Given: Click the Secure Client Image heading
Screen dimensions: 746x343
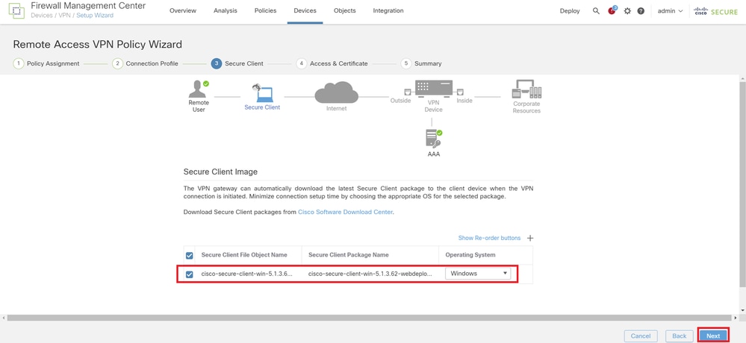Looking at the screenshot, I should coord(220,171).
